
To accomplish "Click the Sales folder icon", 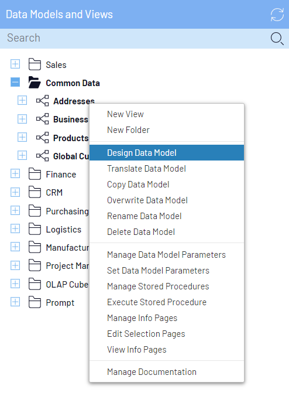I will (x=35, y=64).
